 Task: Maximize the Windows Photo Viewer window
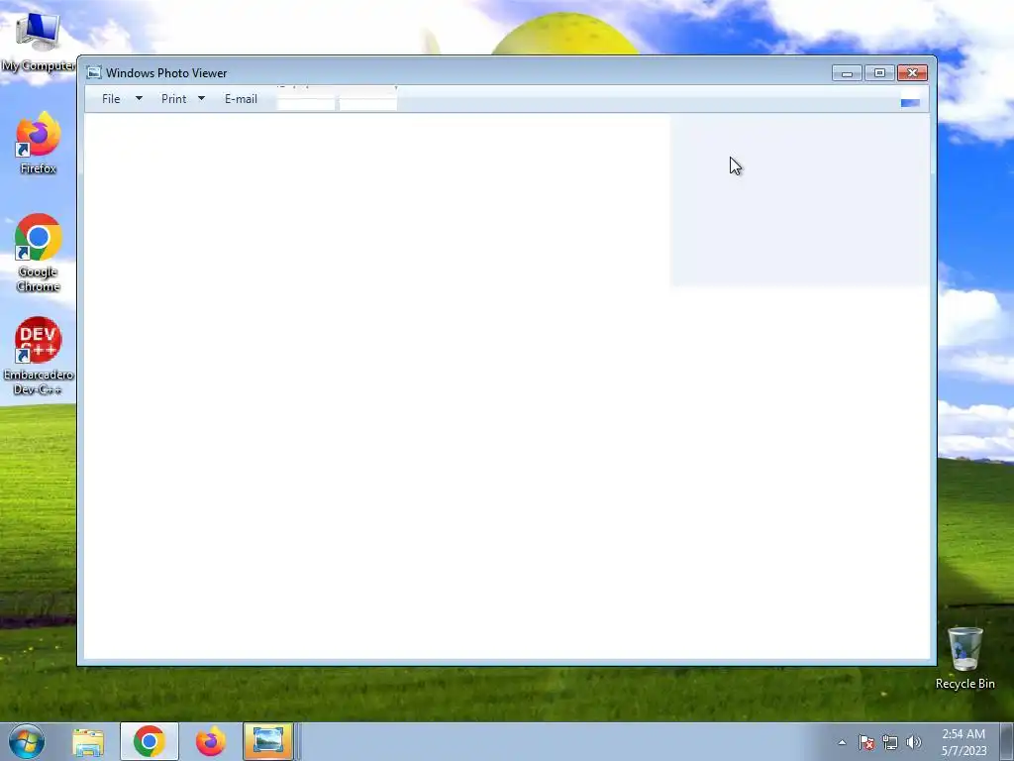[879, 73]
